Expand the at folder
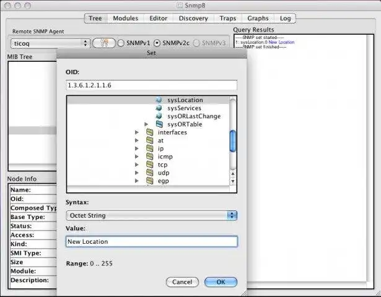Screen dimensions: 381x297 click(136, 140)
